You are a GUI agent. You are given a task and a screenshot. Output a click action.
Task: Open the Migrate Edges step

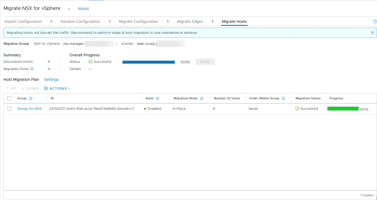pyautogui.click(x=190, y=21)
